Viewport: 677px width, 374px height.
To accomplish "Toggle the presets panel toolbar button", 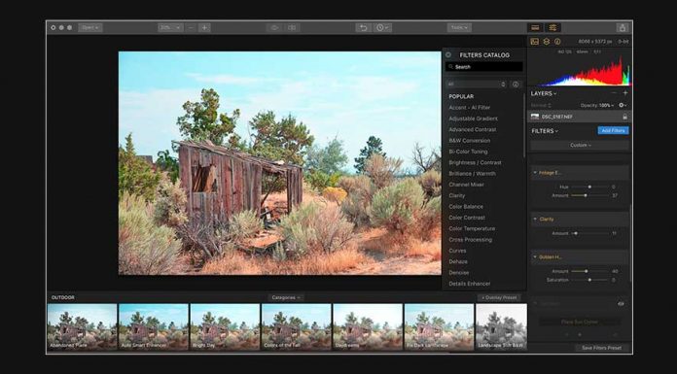I will coord(535,27).
